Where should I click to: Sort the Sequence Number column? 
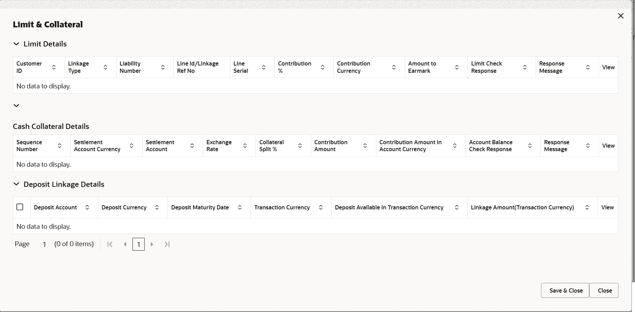click(59, 146)
